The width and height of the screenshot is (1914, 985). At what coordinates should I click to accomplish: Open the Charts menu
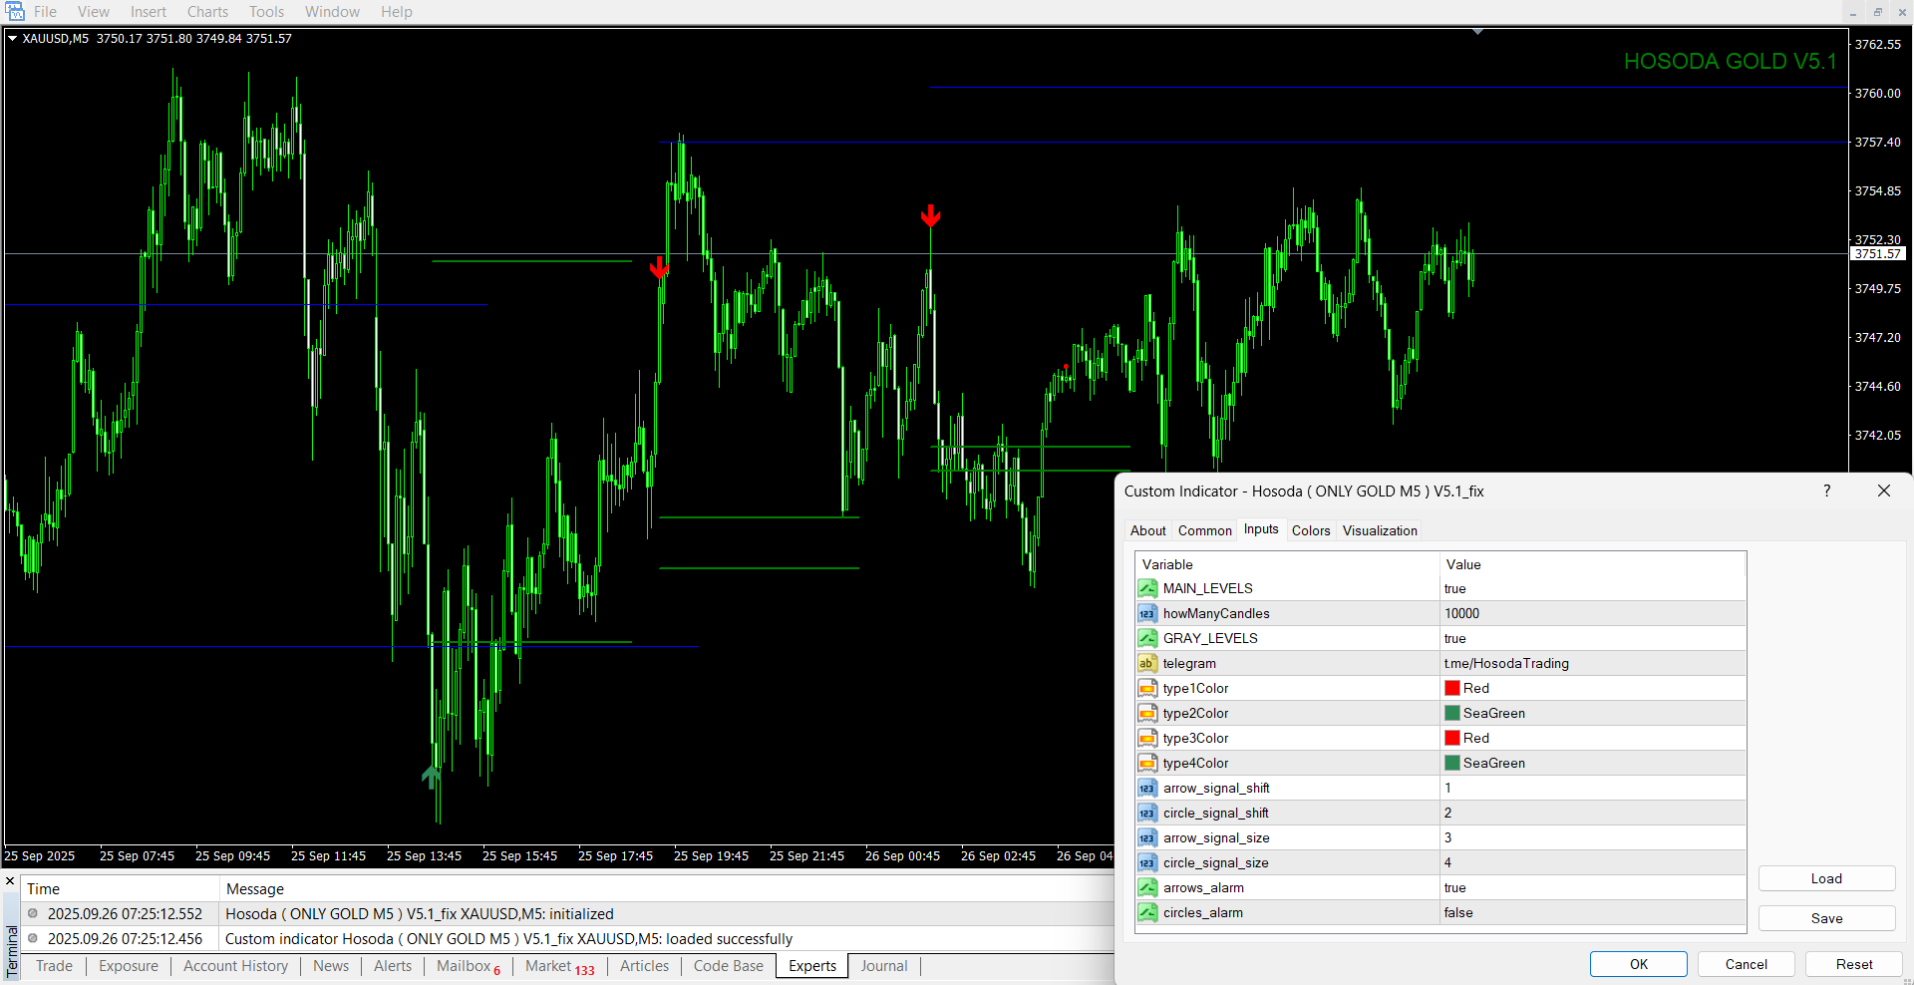(x=207, y=12)
